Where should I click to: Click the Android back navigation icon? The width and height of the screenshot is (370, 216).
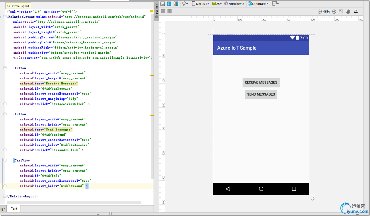pyautogui.click(x=228, y=189)
